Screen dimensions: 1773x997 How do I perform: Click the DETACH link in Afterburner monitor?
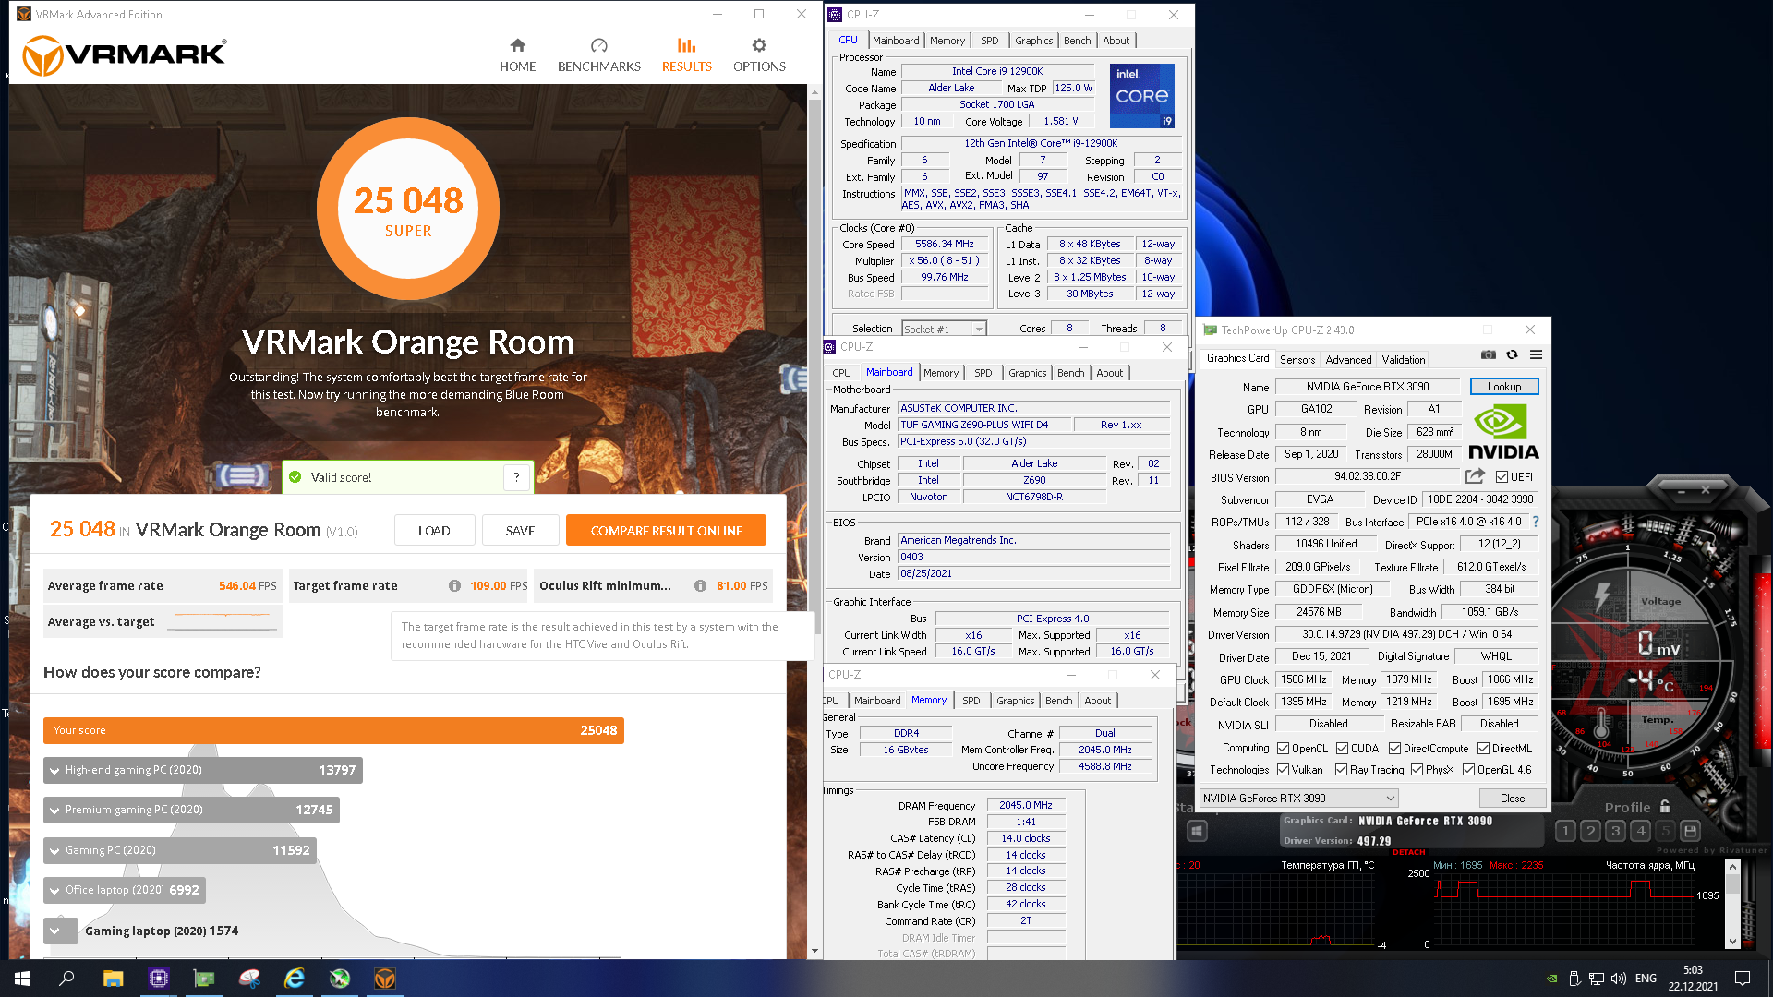[1409, 852]
